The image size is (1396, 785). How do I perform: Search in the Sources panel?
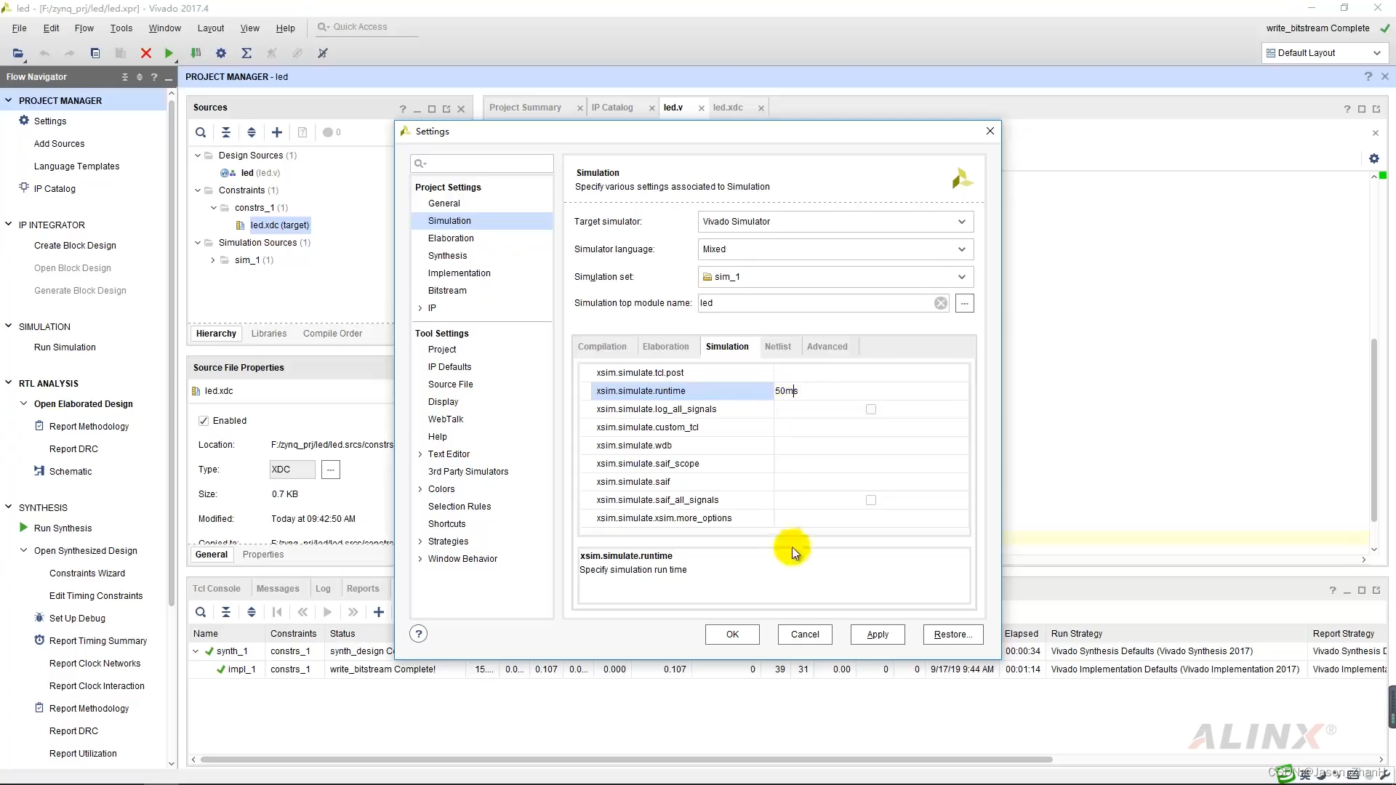(201, 132)
